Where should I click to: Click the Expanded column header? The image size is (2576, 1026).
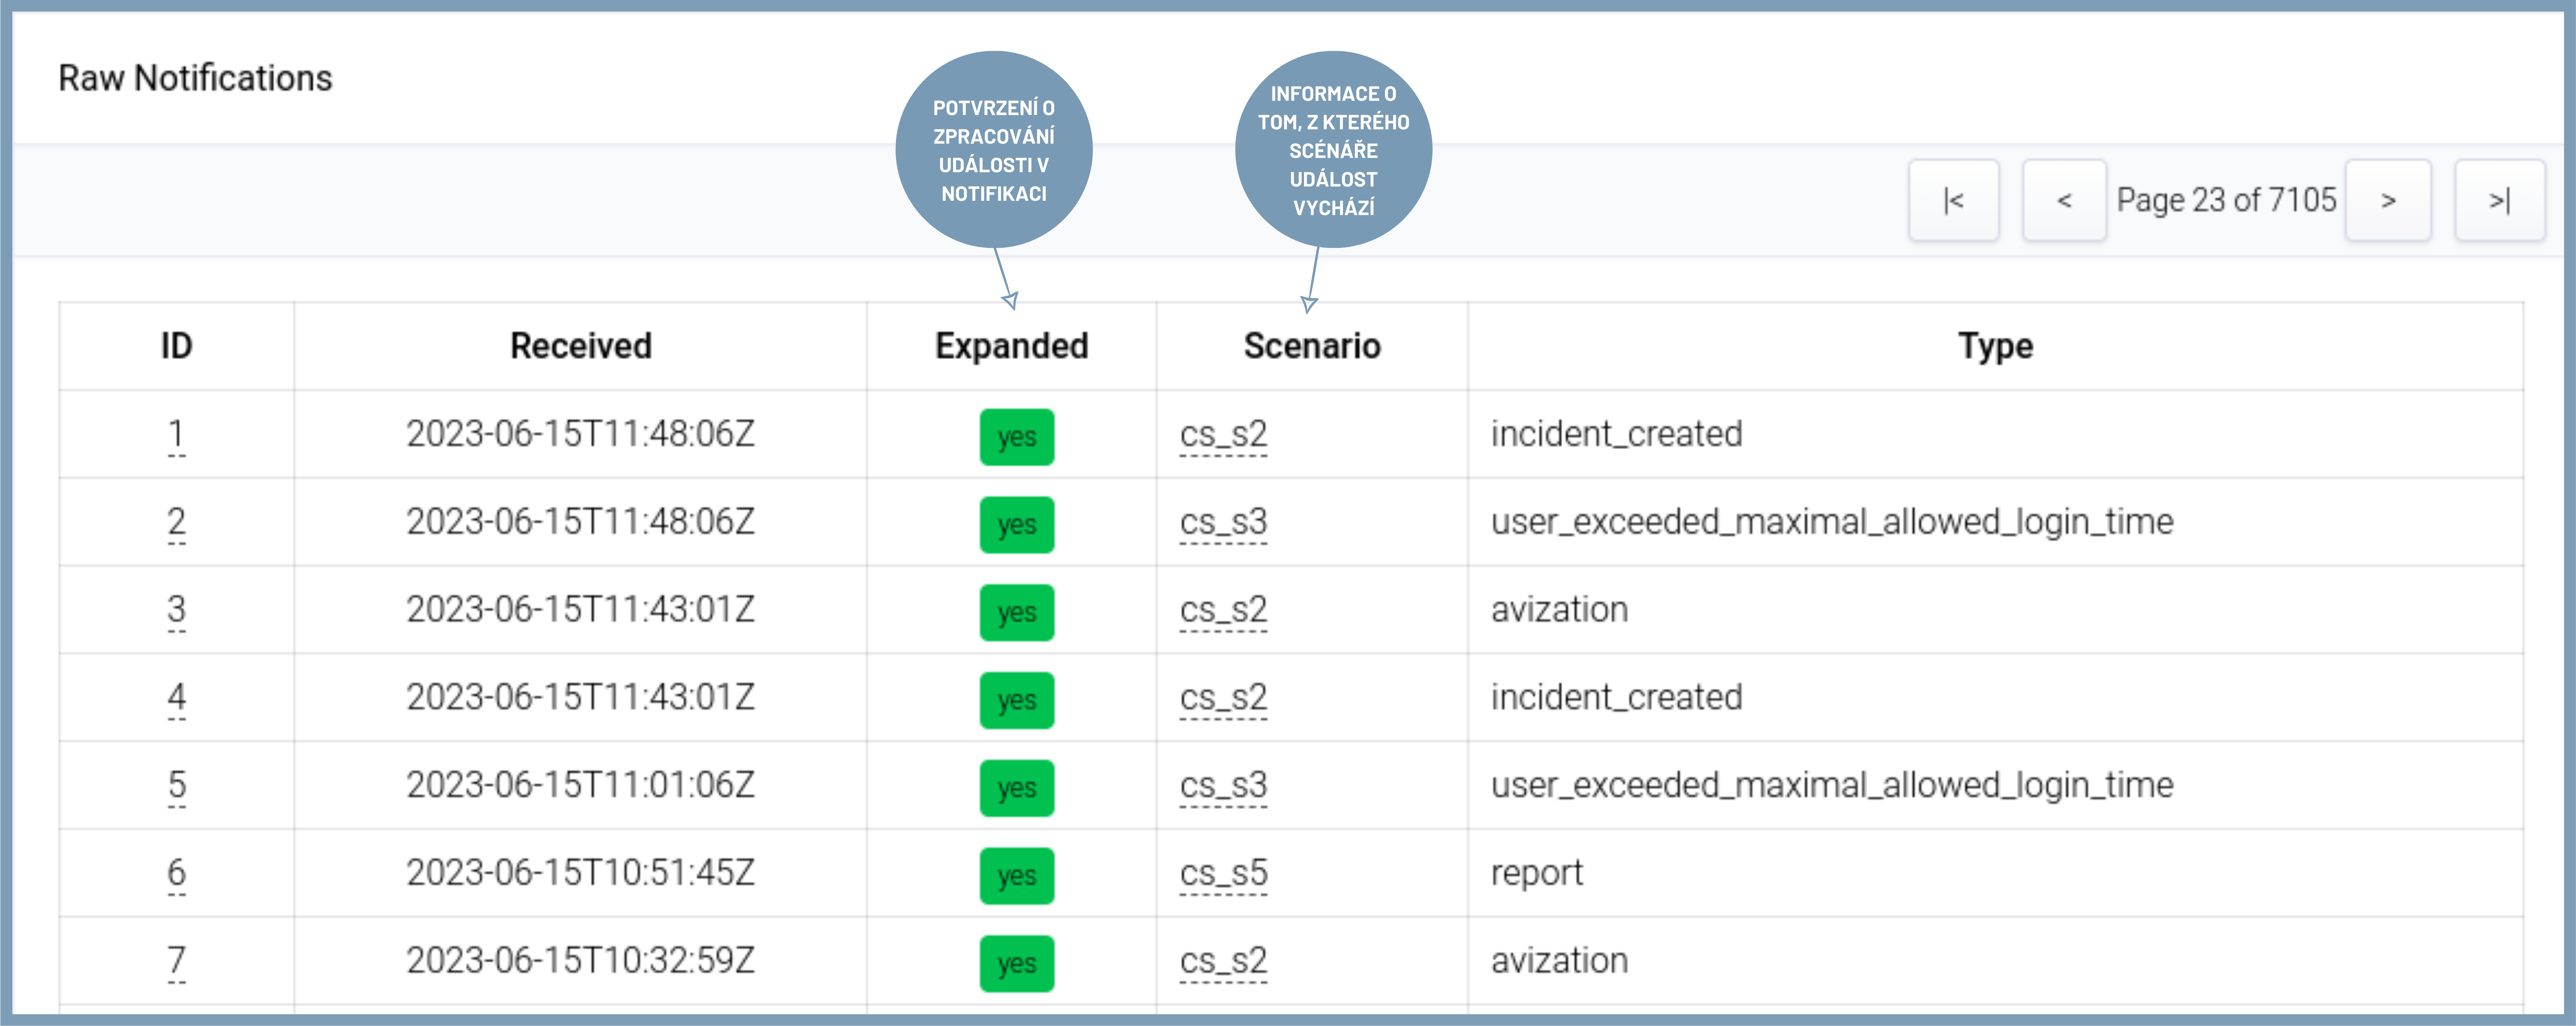(1011, 346)
